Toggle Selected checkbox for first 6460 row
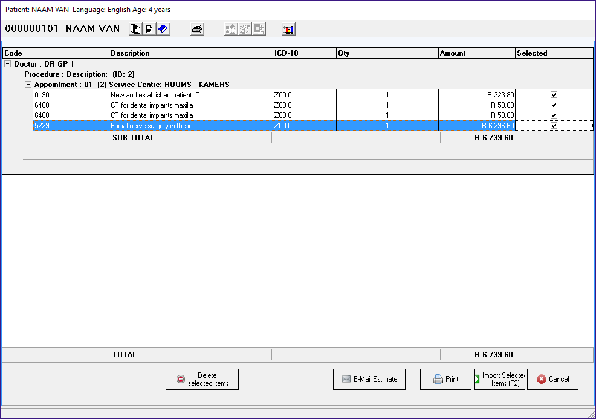Viewport: 596px width, 419px height. point(554,105)
